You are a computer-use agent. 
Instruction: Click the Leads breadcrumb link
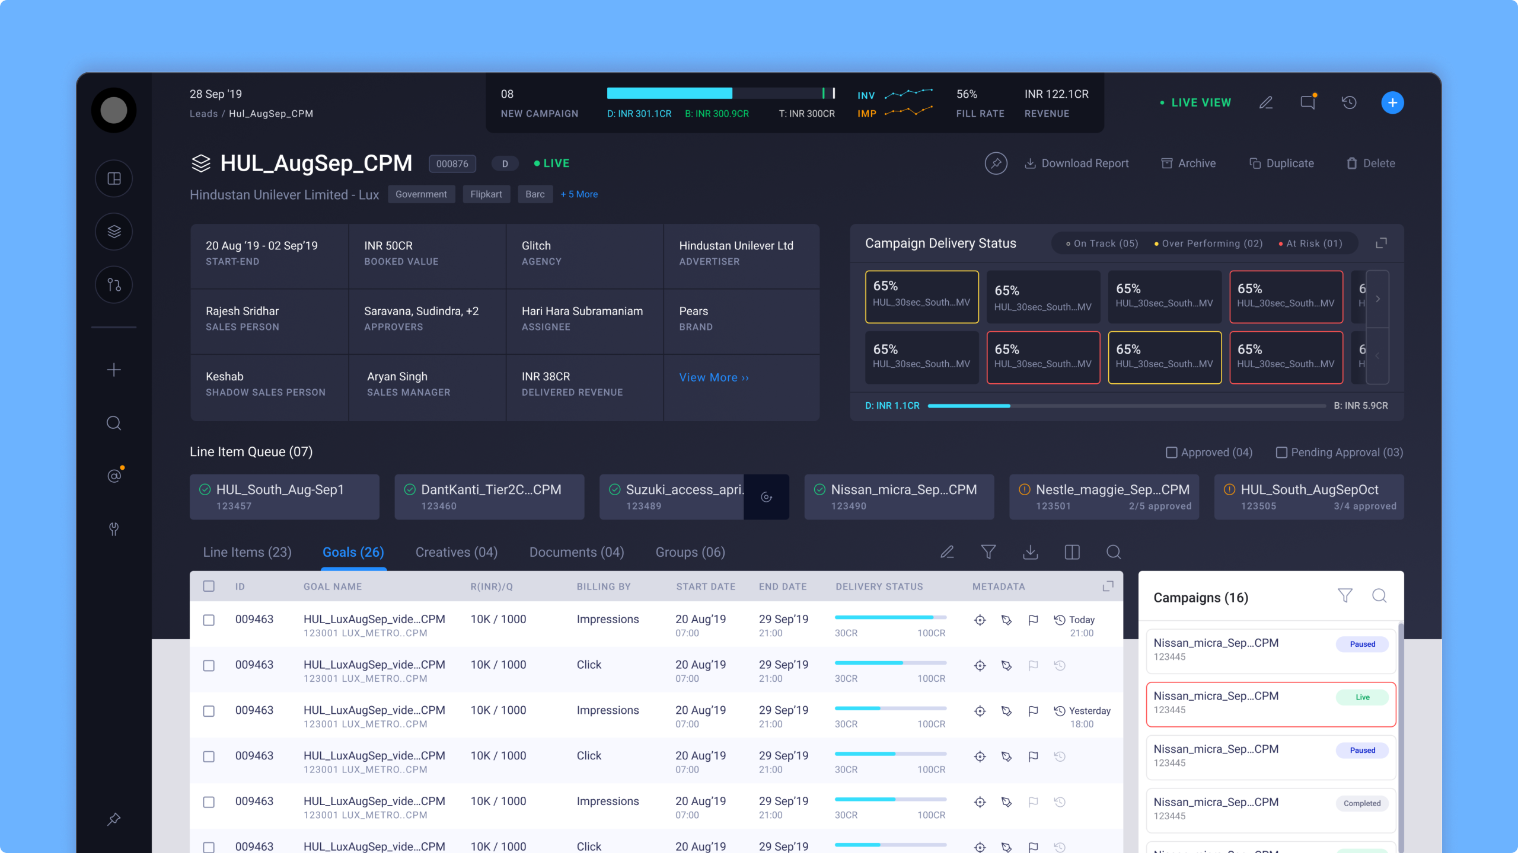[204, 114]
